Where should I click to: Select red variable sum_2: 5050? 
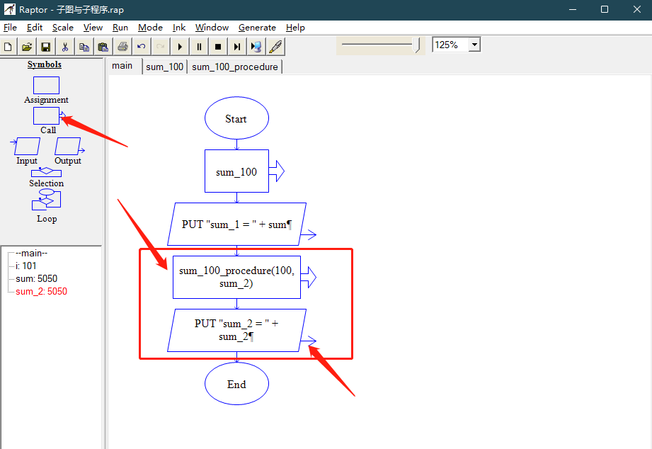[x=41, y=291]
